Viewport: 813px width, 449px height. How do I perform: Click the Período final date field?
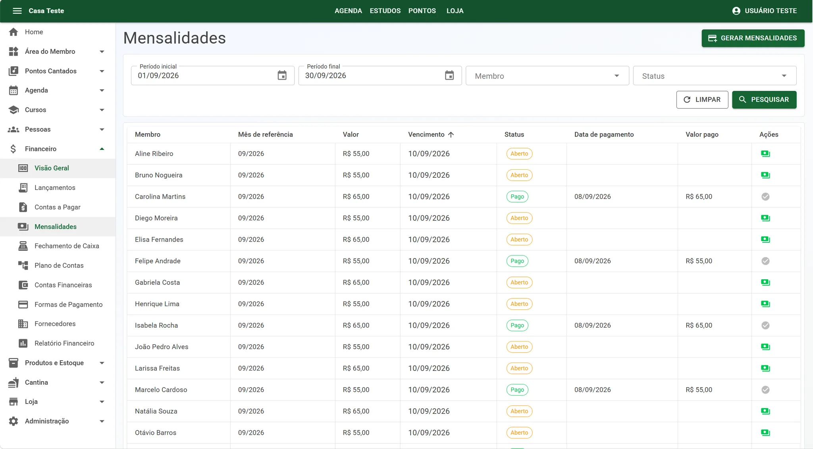pyautogui.click(x=380, y=75)
